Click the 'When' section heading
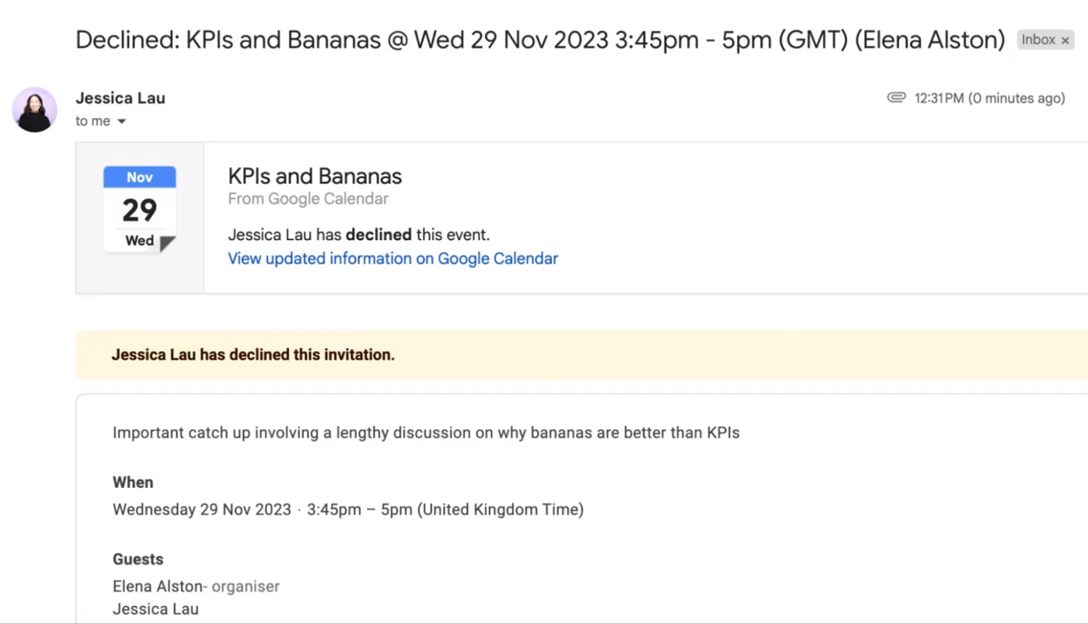The image size is (1088, 624). pos(133,482)
